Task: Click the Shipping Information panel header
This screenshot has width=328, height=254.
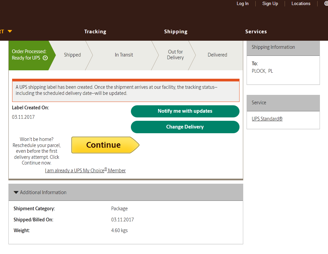Action: (283, 48)
